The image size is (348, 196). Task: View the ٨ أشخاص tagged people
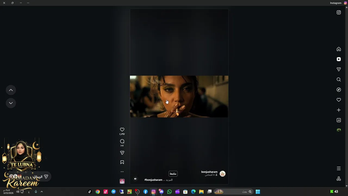(x=211, y=175)
